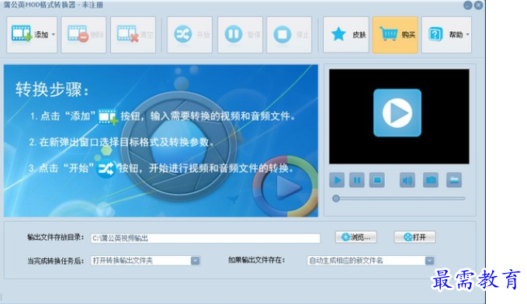
Task: Take a snapshot with the camera icon
Action: (x=431, y=181)
